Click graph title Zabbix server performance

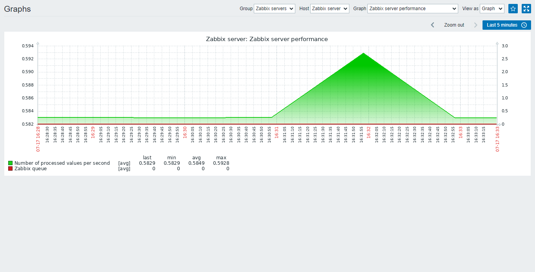point(267,39)
